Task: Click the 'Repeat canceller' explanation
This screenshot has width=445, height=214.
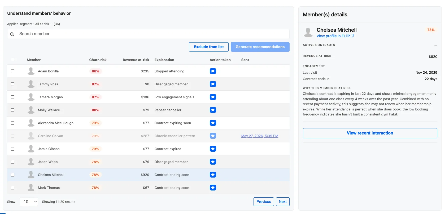Action: click(168, 110)
